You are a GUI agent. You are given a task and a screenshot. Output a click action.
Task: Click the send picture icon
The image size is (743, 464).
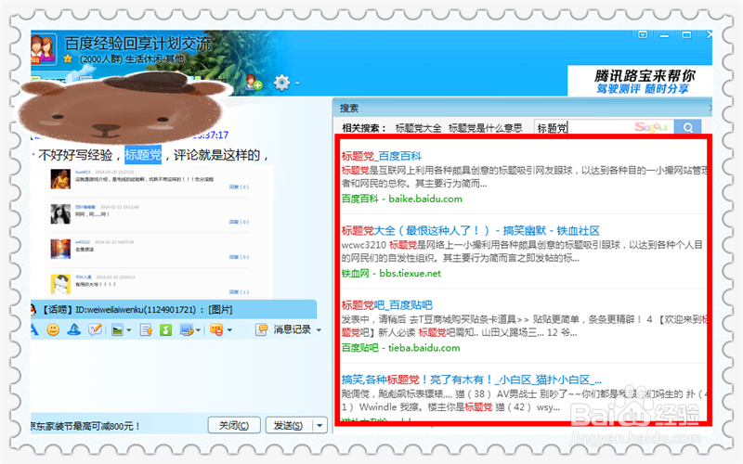coord(117,329)
